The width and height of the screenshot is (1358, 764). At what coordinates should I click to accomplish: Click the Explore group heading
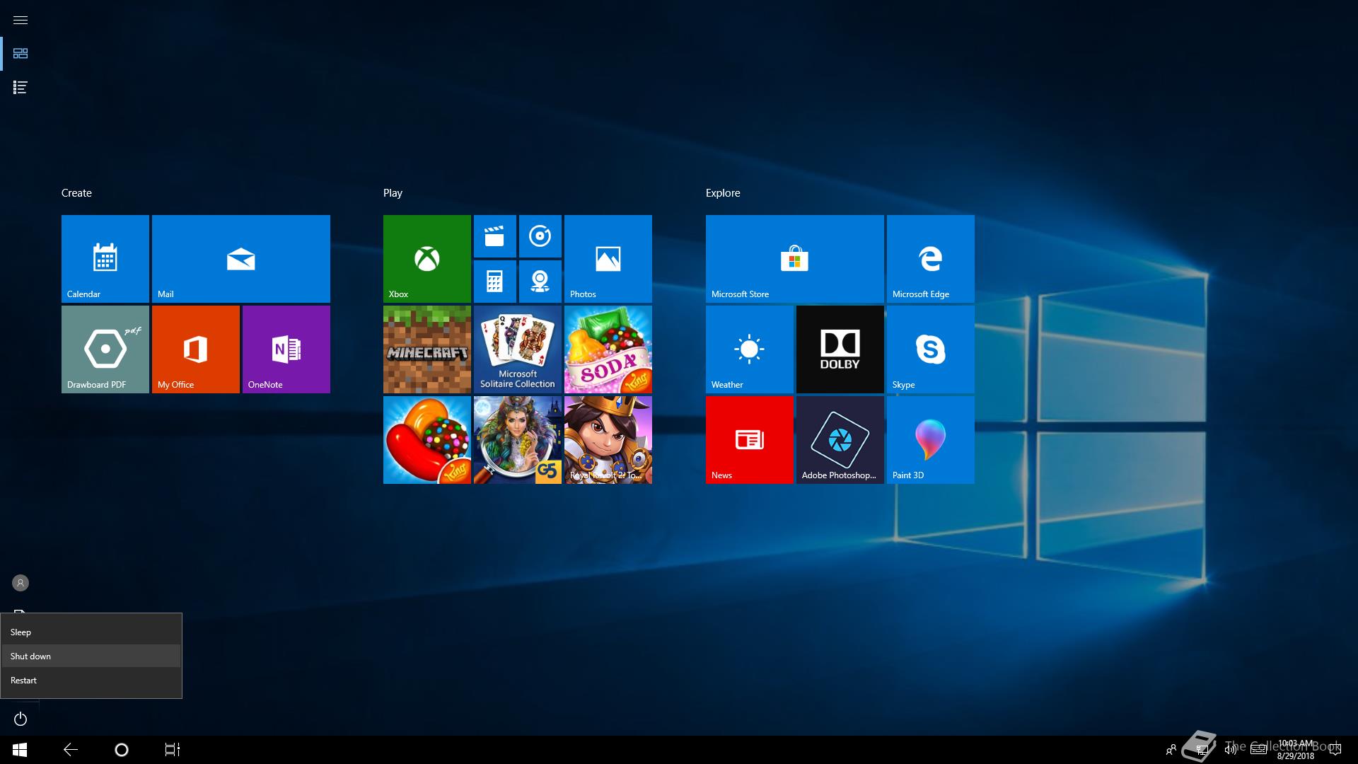coord(723,193)
